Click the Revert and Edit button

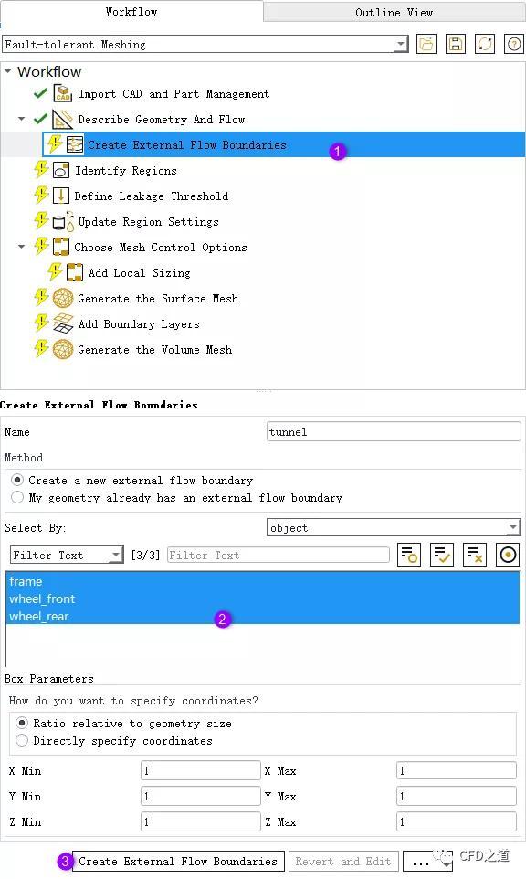click(342, 861)
